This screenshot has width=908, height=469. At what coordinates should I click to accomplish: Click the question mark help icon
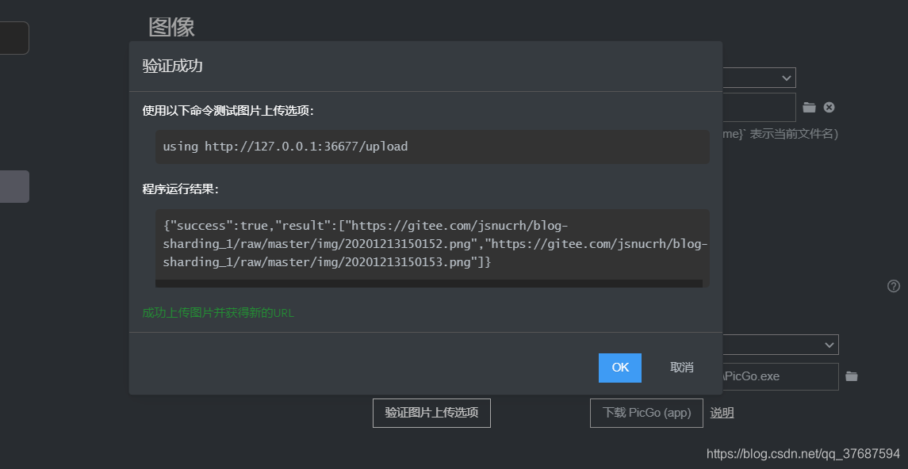click(x=894, y=286)
